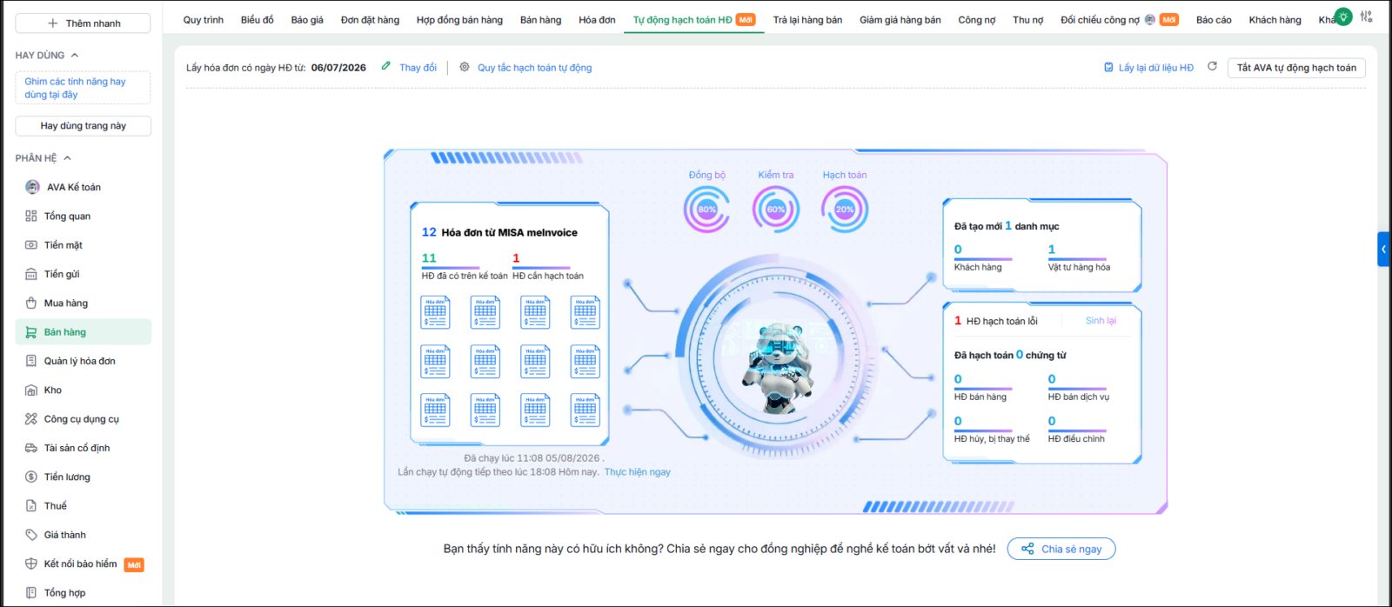Click the green lightbulb icon at top right
This screenshot has width=1392, height=607.
(1343, 17)
